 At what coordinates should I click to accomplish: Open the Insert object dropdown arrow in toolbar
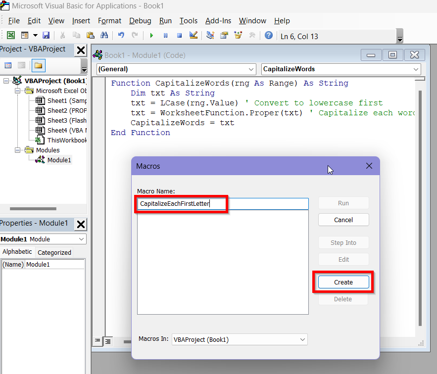pos(35,36)
